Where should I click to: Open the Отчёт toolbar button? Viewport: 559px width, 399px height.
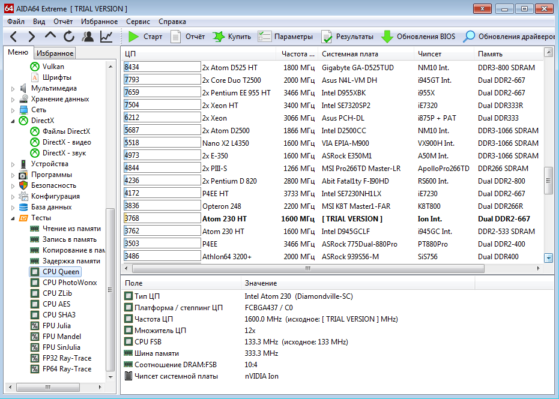pos(187,37)
